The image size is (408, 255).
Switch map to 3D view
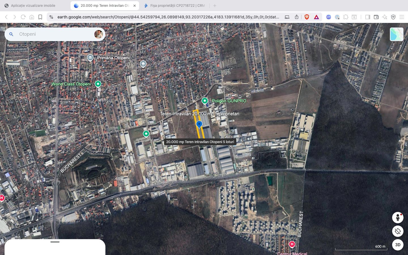coord(398,245)
